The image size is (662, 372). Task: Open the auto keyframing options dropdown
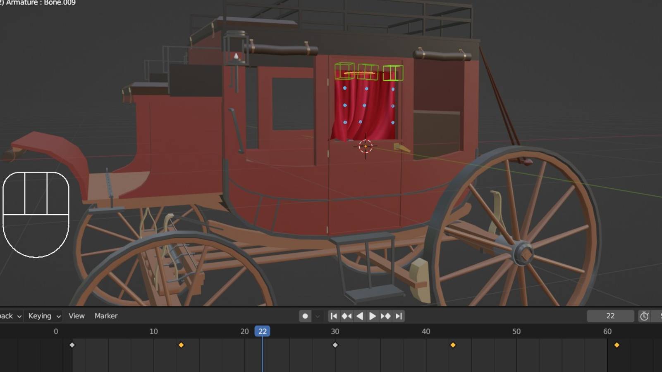pyautogui.click(x=318, y=316)
